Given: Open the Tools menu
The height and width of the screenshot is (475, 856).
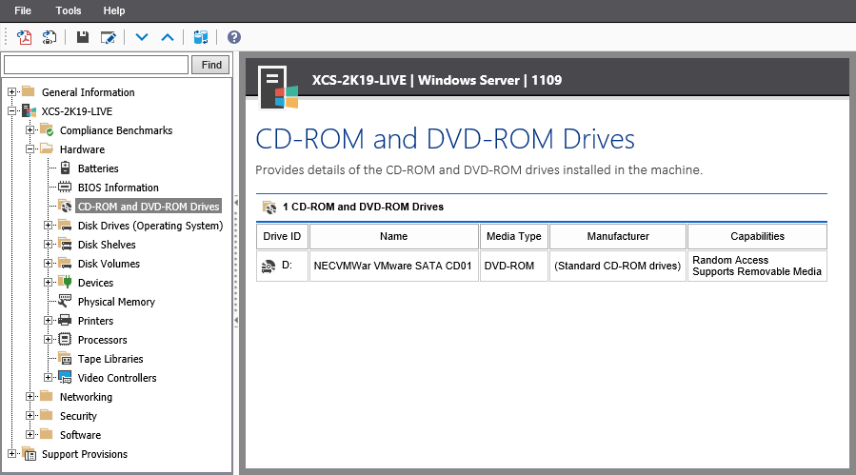Looking at the screenshot, I should (x=69, y=10).
